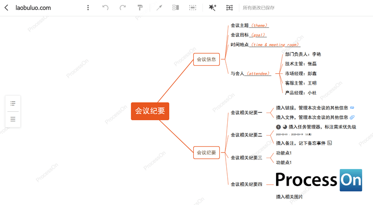Select the 会议相关纪要四 node
The width and height of the screenshot is (373, 205).
pyautogui.click(x=247, y=185)
